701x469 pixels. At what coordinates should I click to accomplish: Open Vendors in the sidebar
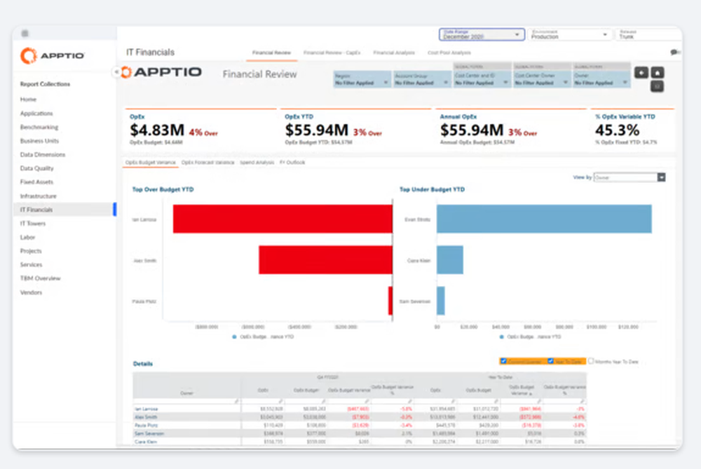31,292
